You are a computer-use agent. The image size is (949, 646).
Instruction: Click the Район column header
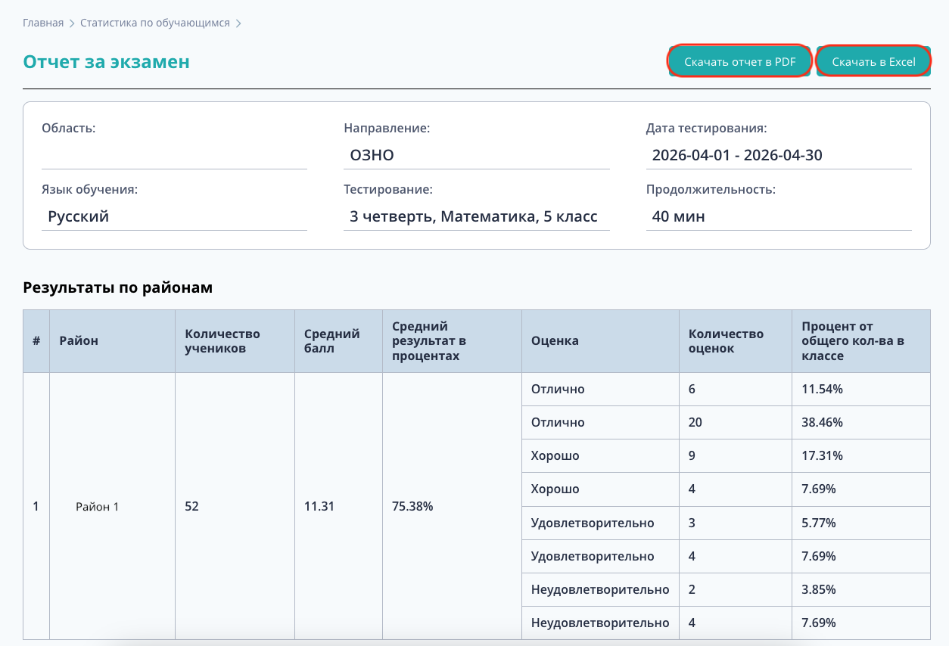point(112,340)
